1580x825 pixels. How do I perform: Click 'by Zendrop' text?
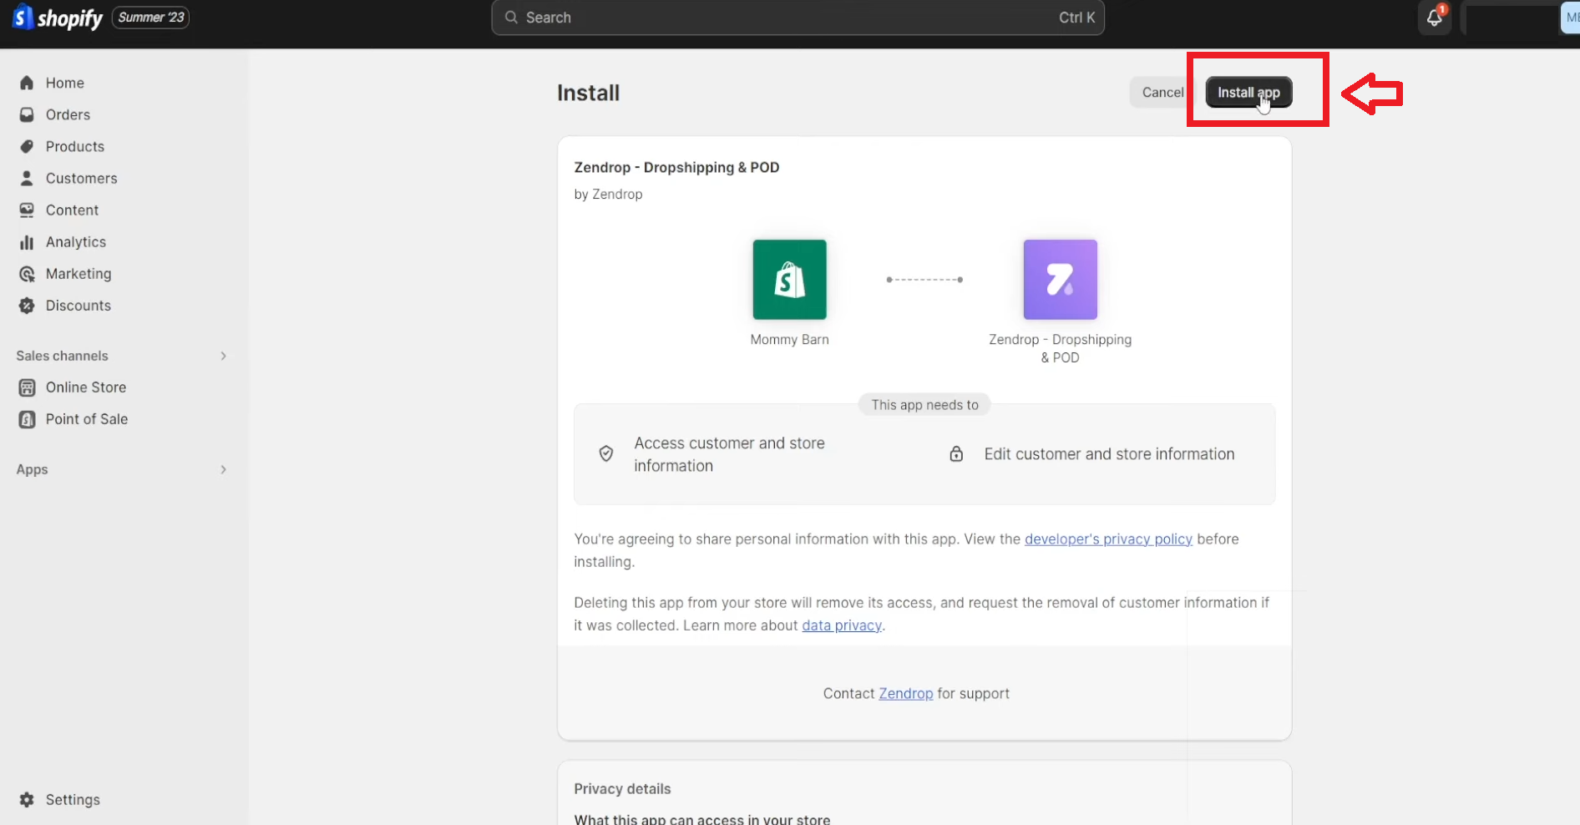608,194
